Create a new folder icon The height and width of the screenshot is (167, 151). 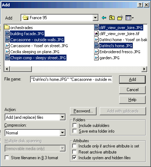pos(120,18)
